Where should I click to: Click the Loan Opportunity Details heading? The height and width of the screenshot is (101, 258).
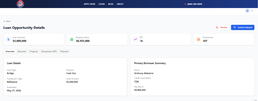point(24,28)
